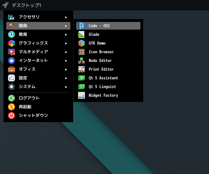This screenshot has height=174, width=209.
Task: Expand インターネット submenu arrow
Action: [x=66, y=61]
